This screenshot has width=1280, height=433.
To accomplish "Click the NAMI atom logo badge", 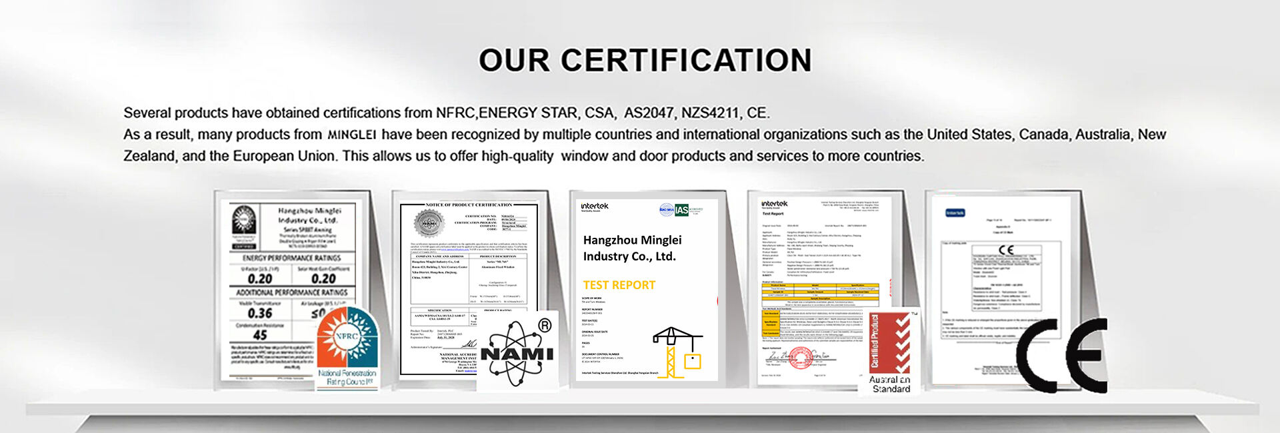I will [x=517, y=352].
